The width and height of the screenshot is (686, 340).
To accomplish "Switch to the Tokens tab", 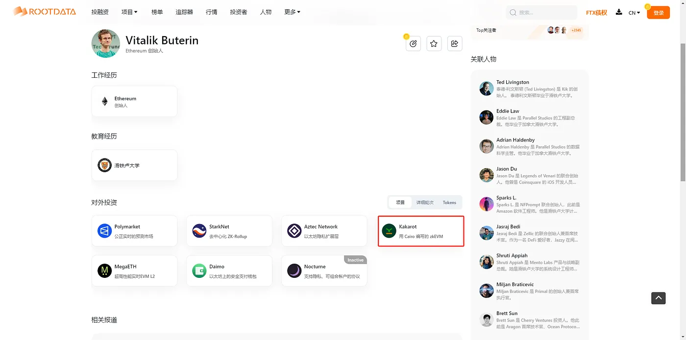I will click(449, 203).
